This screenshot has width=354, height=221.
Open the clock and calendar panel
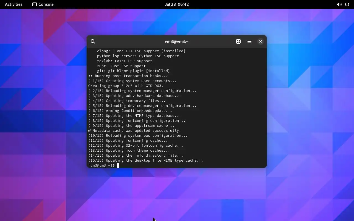pos(177,4)
